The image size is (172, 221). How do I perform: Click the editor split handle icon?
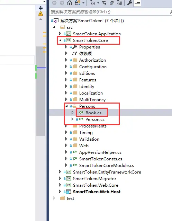coord(40,8)
